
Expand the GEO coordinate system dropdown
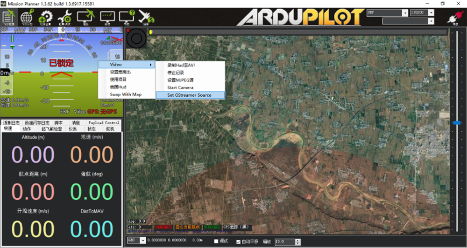pyautogui.click(x=143, y=241)
